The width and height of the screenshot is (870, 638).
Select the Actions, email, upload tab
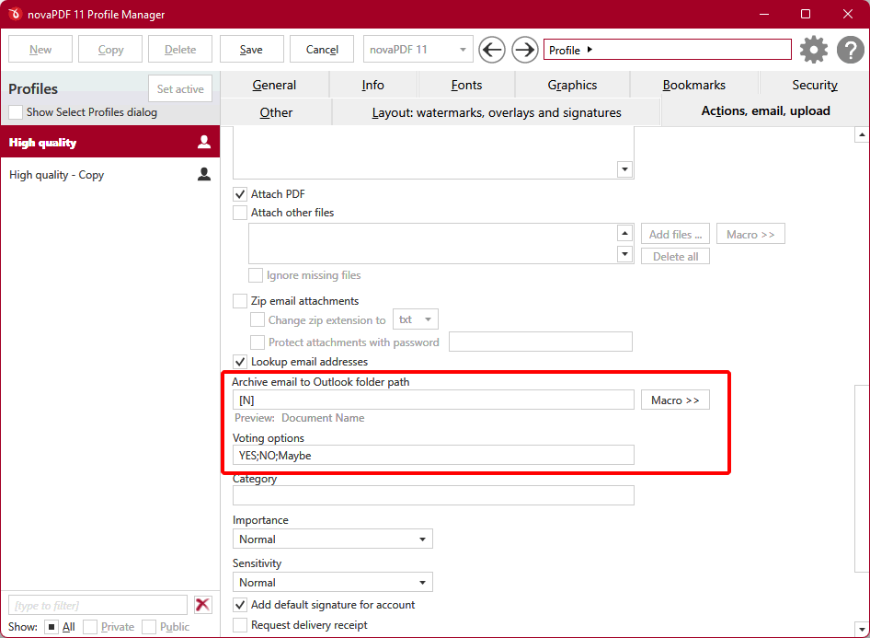point(766,111)
